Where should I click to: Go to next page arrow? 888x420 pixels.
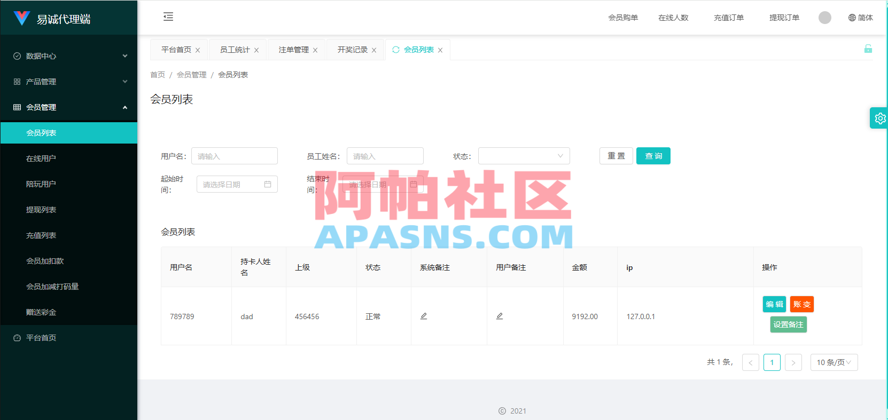(x=793, y=362)
